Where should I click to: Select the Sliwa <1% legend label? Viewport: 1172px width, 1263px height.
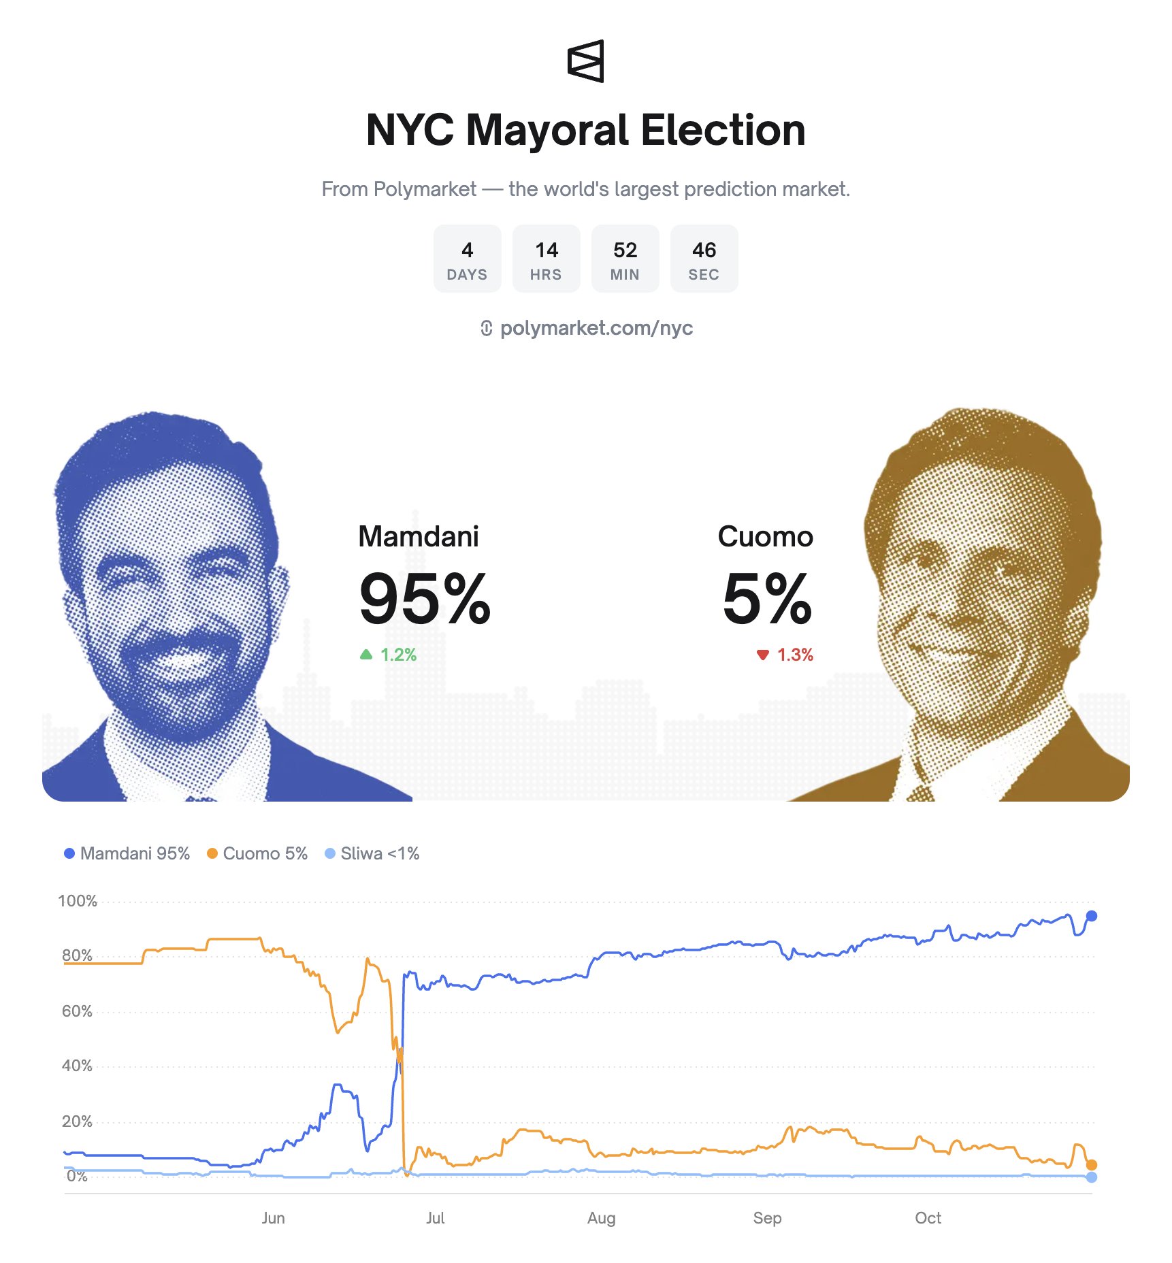tap(380, 853)
